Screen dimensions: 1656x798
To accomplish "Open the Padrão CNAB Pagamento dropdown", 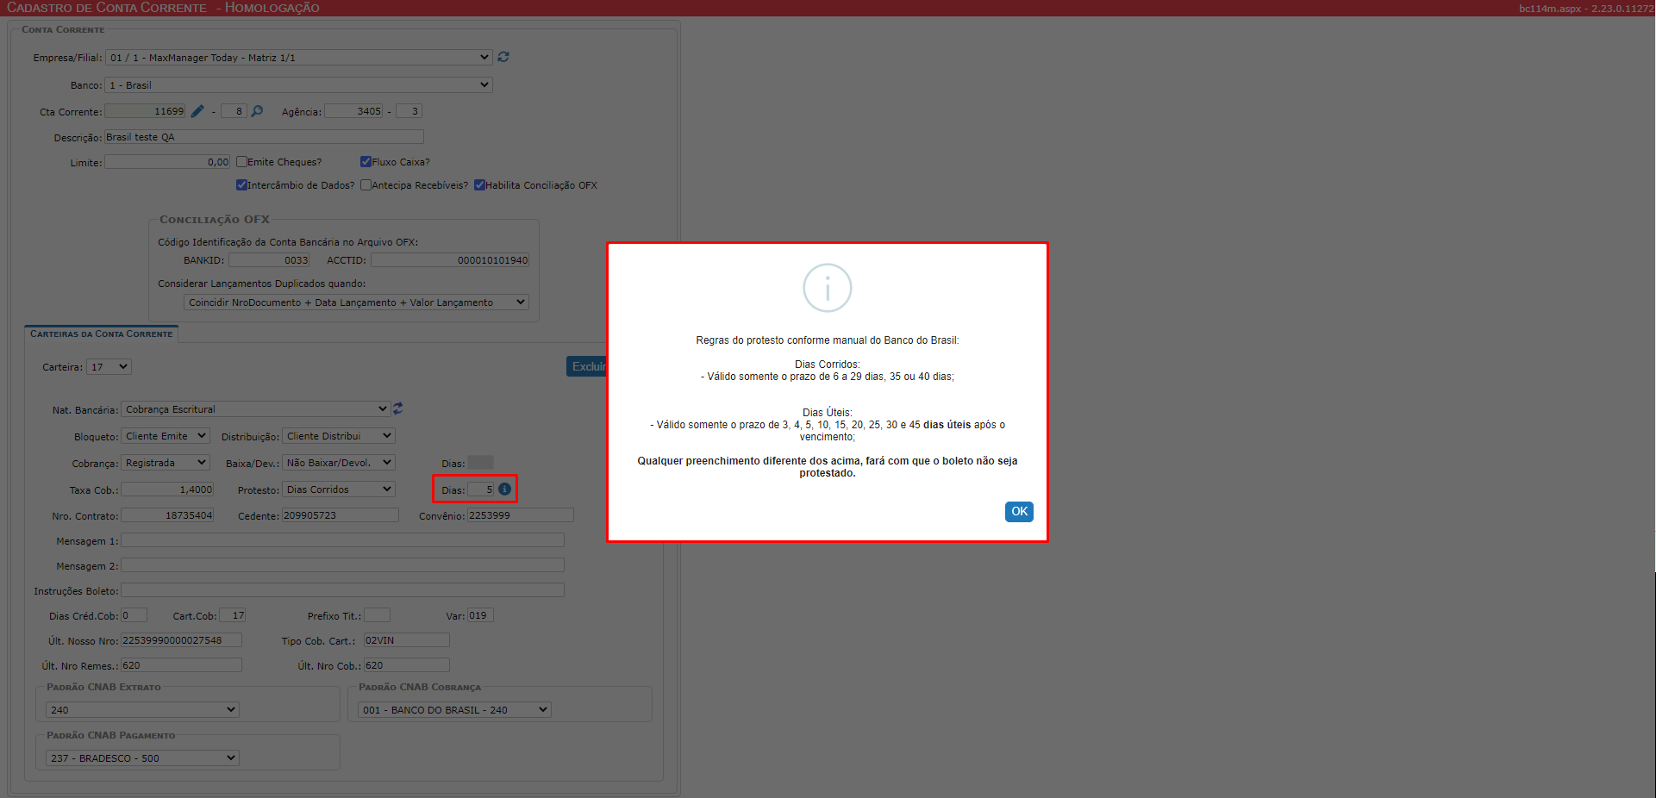I will pyautogui.click(x=142, y=758).
